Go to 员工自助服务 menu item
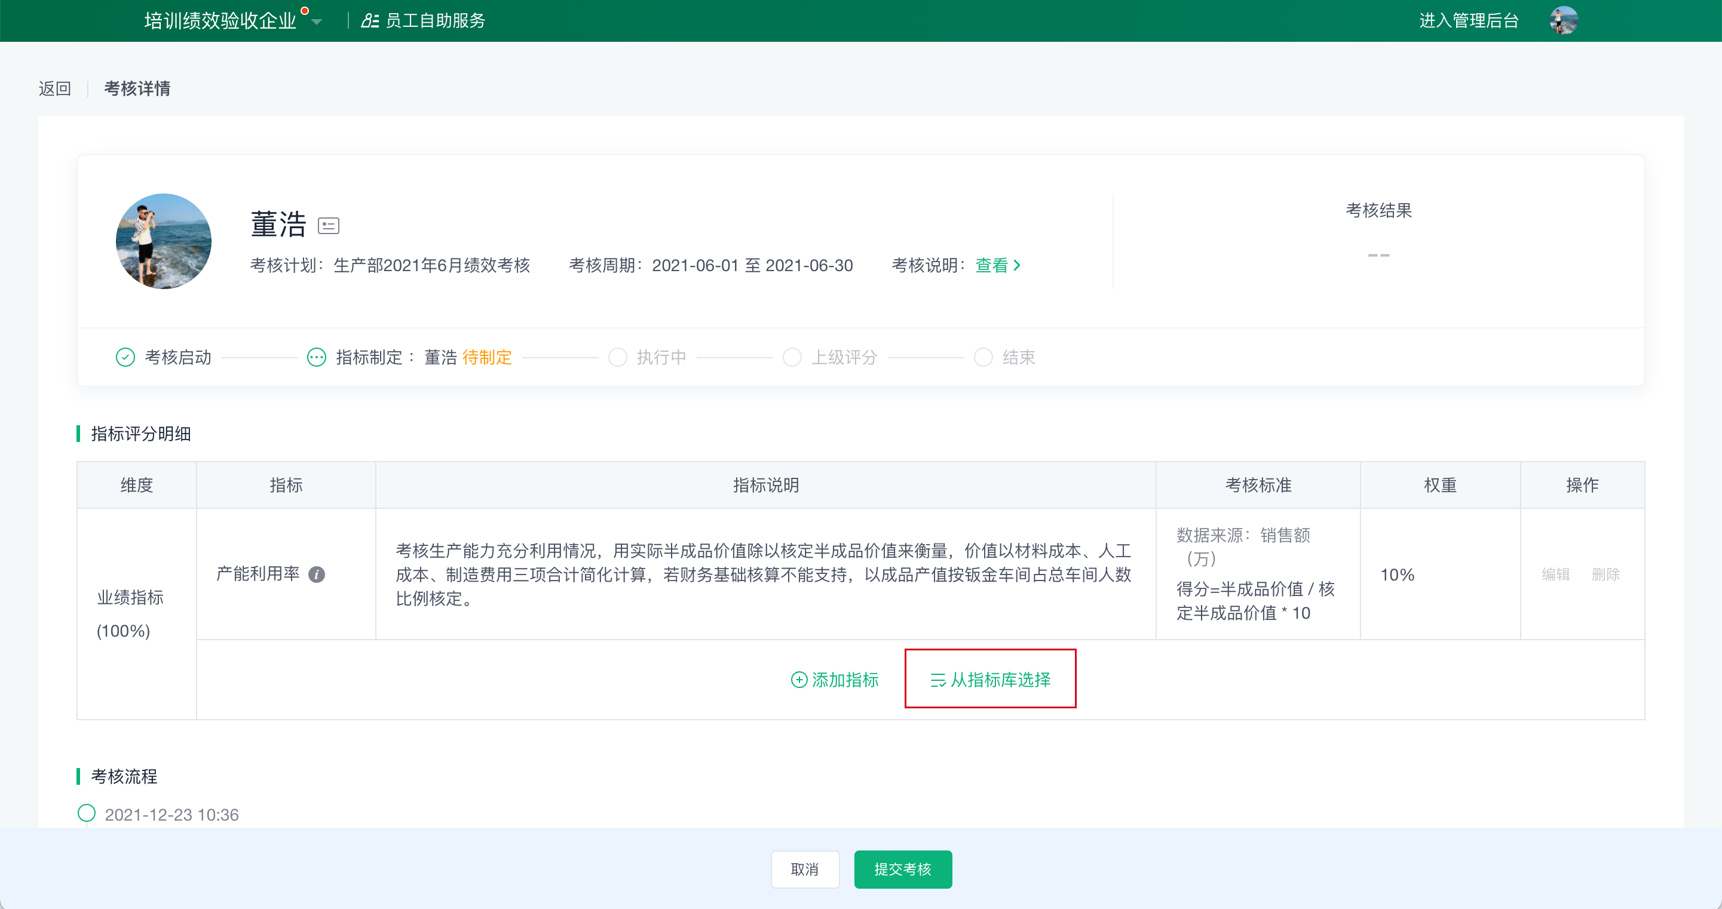Screen dimensions: 1722x909 434,21
